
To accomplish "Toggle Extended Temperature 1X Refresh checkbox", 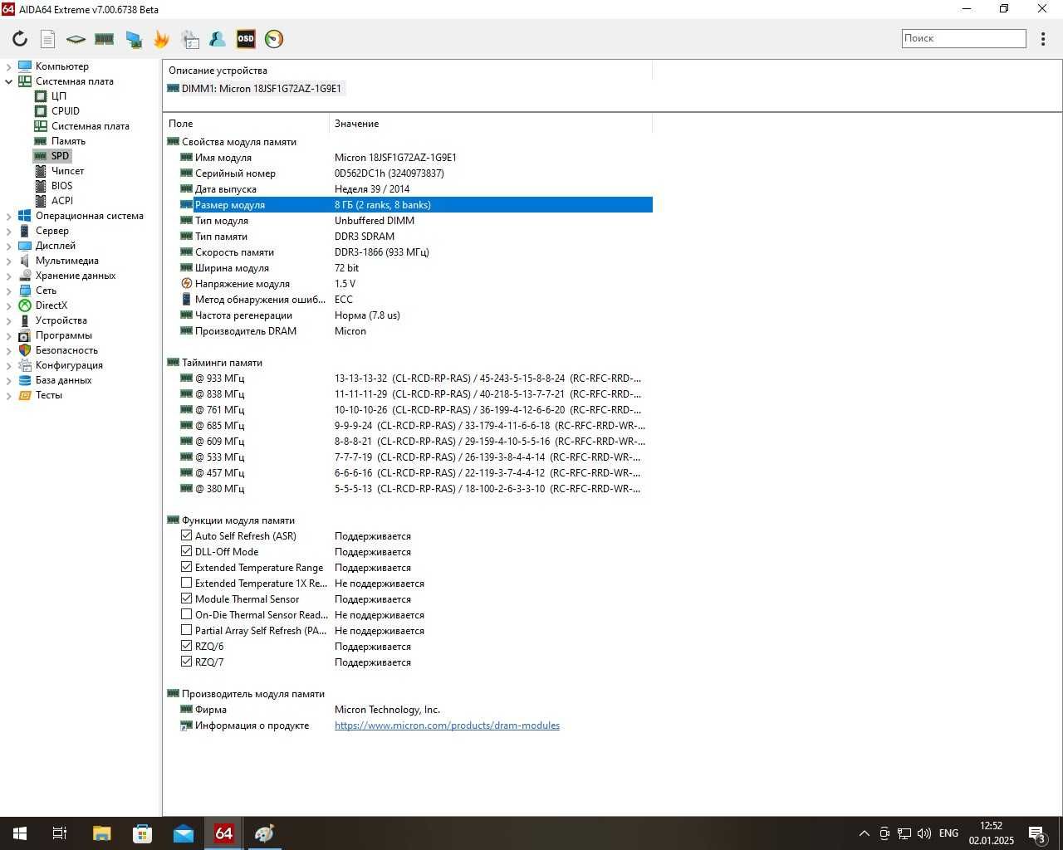I will tap(186, 583).
